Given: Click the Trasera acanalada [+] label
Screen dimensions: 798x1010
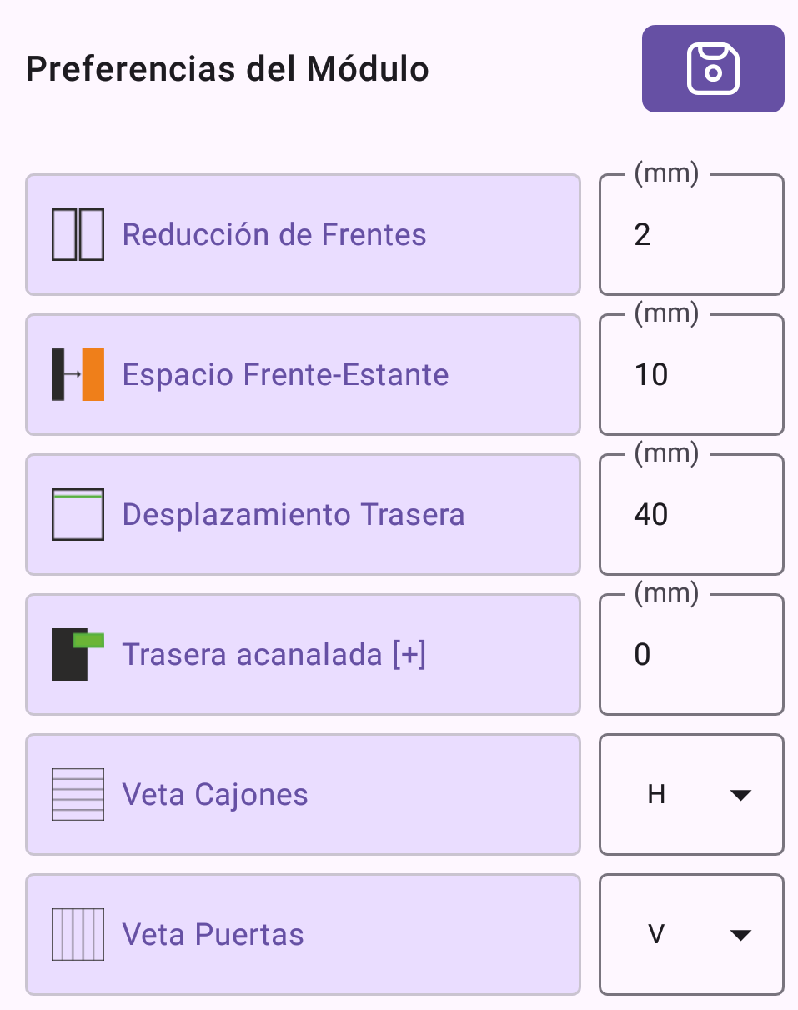Looking at the screenshot, I should click(x=274, y=655).
